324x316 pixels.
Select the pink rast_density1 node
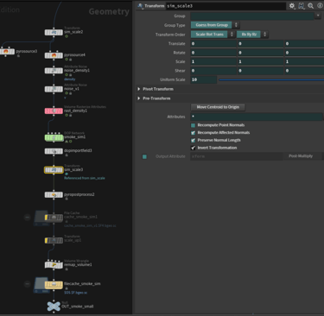(54, 111)
